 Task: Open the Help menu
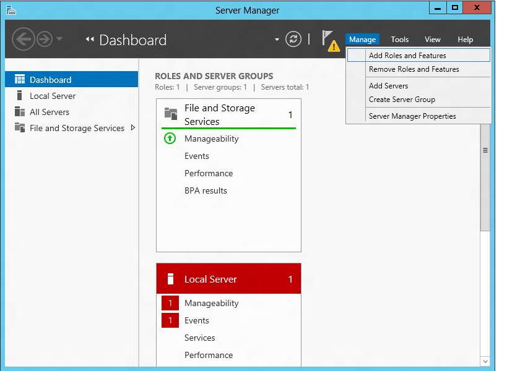465,40
